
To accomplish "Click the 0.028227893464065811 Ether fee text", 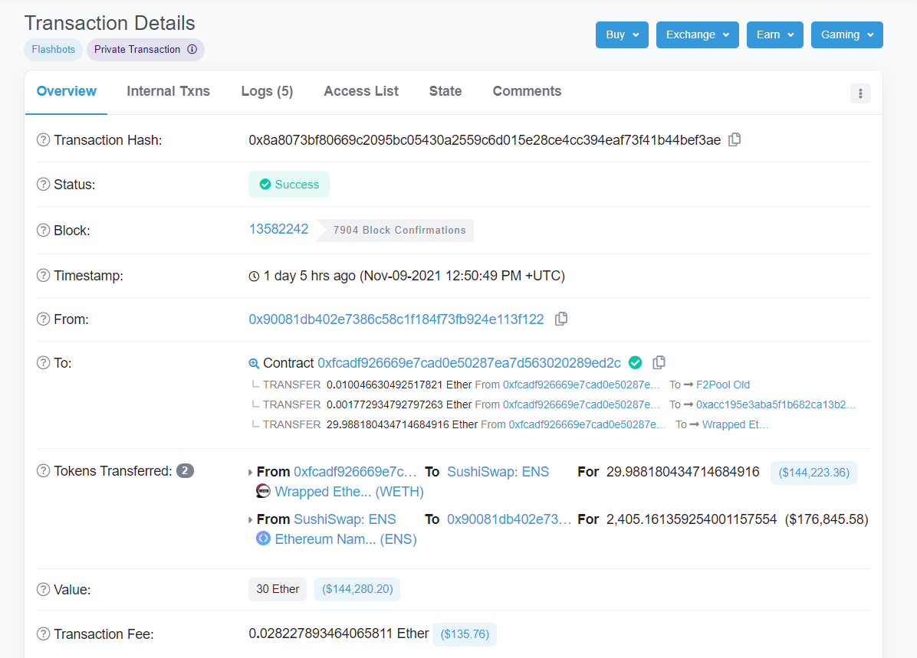I will point(339,633).
